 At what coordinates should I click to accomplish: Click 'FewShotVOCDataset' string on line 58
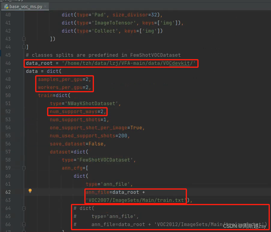[105, 160]
